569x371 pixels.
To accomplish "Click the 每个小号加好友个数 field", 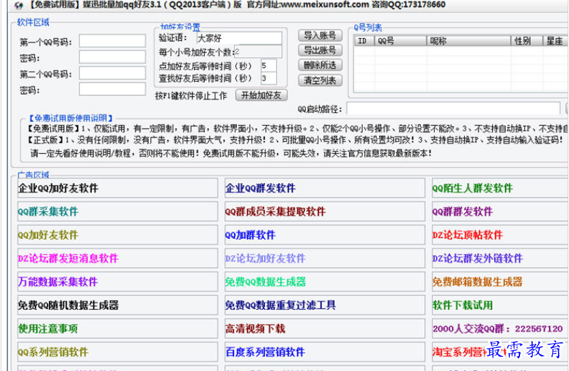I will tap(258, 52).
